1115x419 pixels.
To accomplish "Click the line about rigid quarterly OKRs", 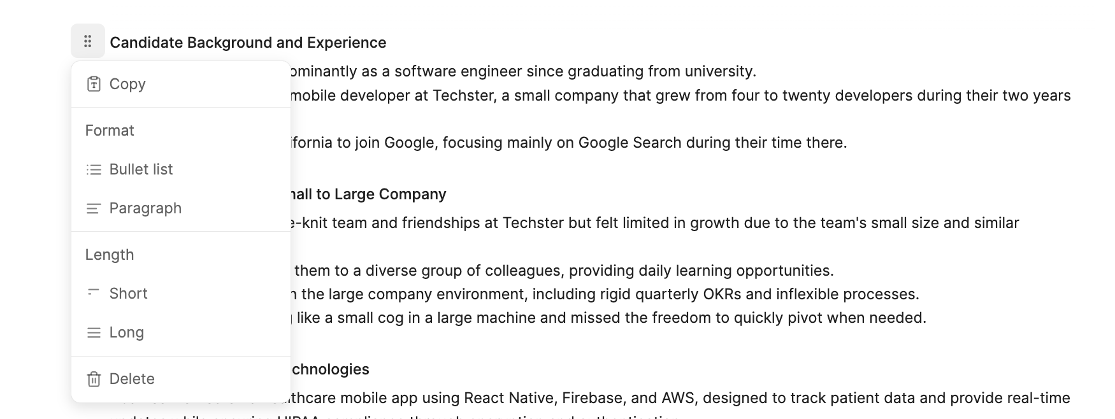I will [x=605, y=294].
